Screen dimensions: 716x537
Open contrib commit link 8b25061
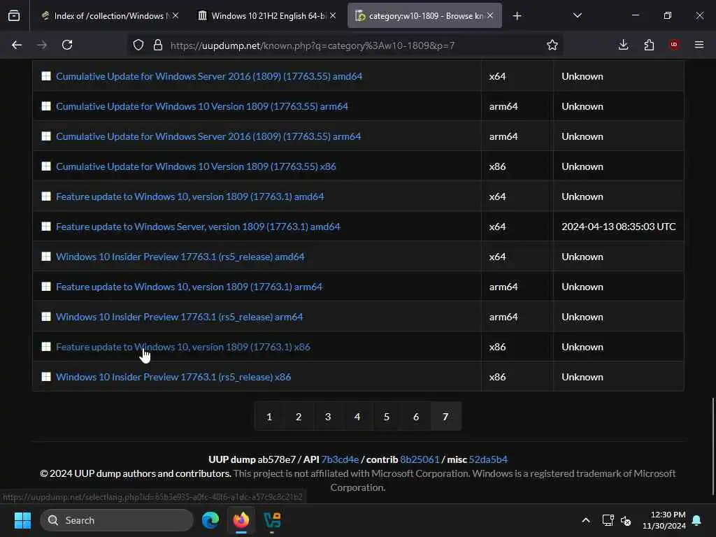pos(420,459)
